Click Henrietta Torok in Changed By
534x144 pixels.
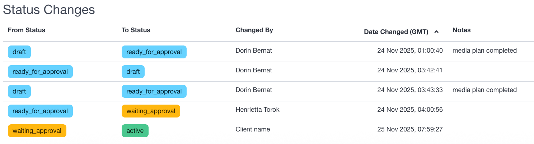tap(257, 110)
